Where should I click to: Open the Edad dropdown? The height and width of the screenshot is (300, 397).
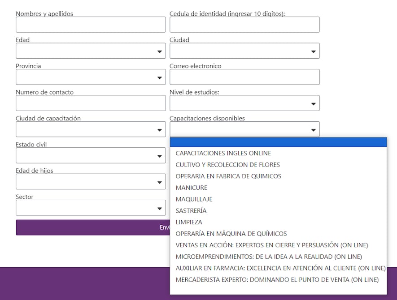91,51
